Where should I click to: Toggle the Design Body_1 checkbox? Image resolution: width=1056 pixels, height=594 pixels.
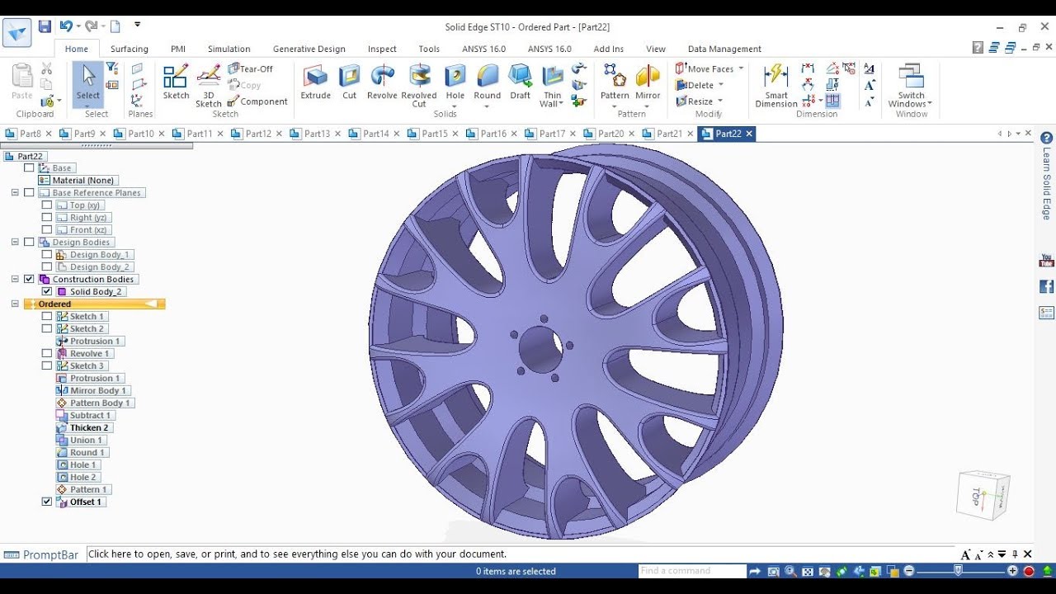(47, 254)
